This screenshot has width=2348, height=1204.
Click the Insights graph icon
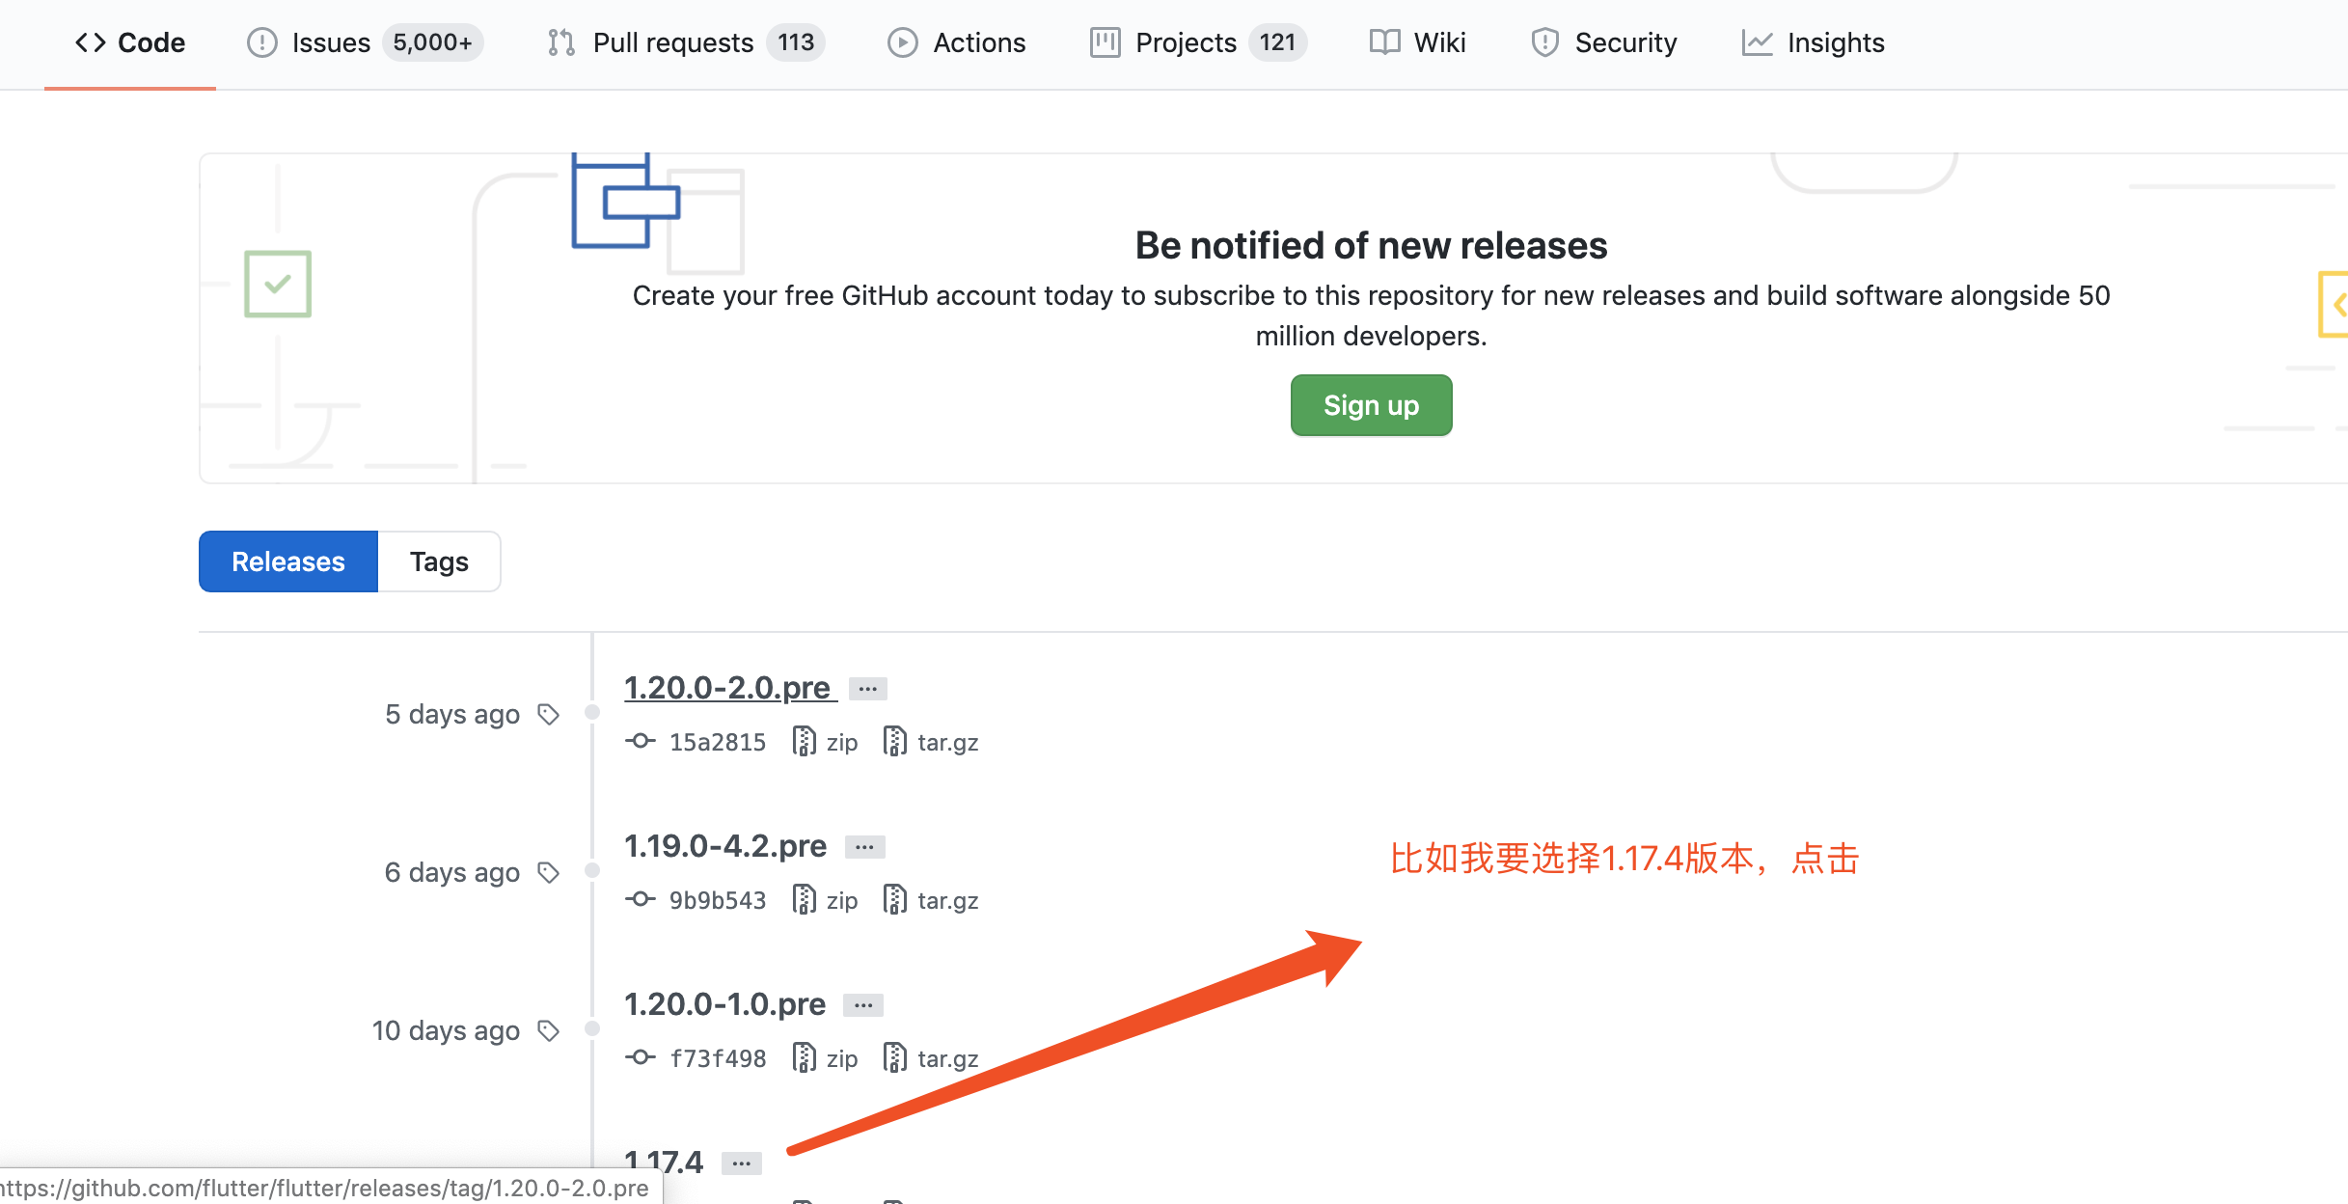pyautogui.click(x=1757, y=42)
